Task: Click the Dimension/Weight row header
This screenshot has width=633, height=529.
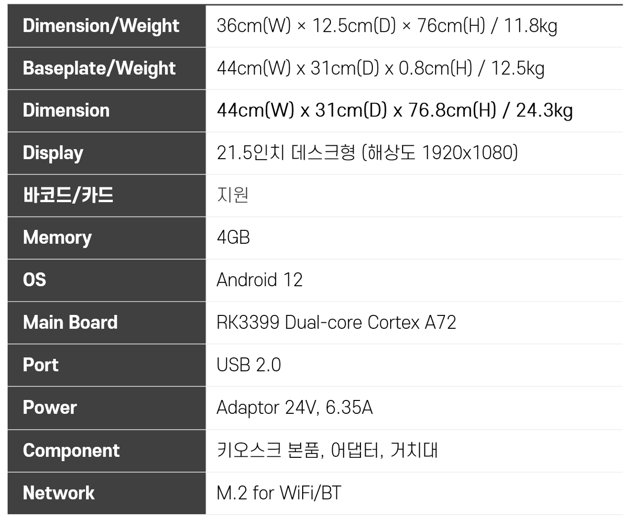Action: pos(101,26)
